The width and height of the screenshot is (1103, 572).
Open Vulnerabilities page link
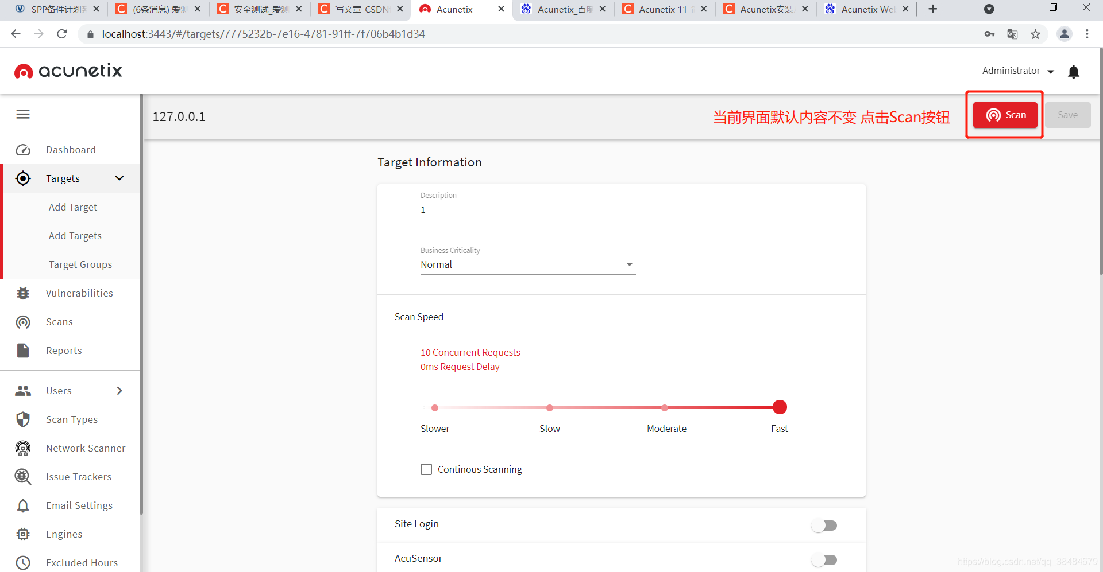coord(79,293)
